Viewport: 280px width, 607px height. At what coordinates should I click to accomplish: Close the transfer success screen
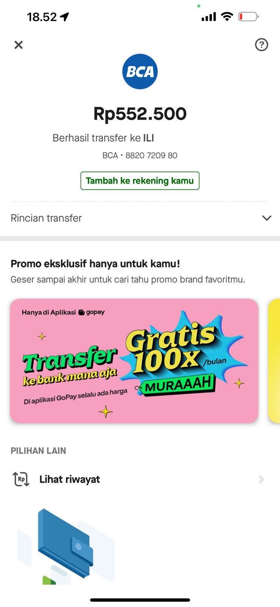[19, 45]
